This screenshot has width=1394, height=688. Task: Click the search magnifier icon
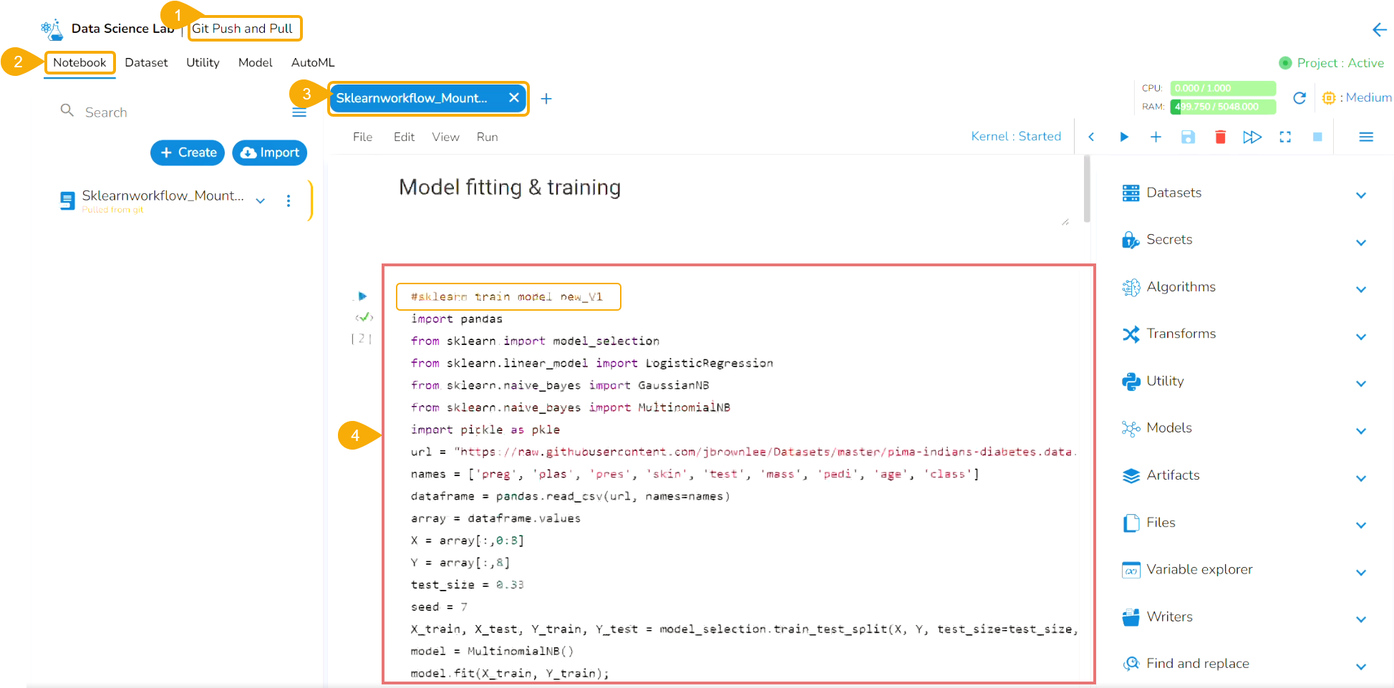67,111
